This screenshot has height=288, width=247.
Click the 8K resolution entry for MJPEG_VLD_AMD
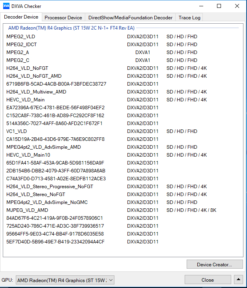pos(213,210)
